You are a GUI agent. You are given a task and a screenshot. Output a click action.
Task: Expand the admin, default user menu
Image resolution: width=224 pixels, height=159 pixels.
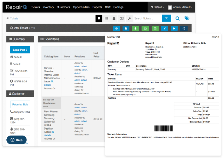(181, 7)
